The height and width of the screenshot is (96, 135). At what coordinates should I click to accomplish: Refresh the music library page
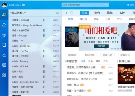pyautogui.click(x=72, y=13)
